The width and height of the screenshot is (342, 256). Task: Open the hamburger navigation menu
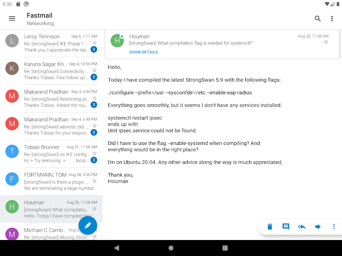click(12, 19)
